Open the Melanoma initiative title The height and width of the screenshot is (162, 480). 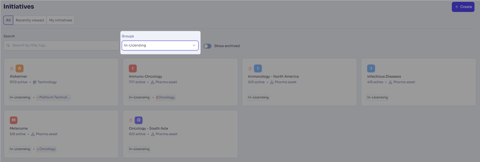click(19, 128)
